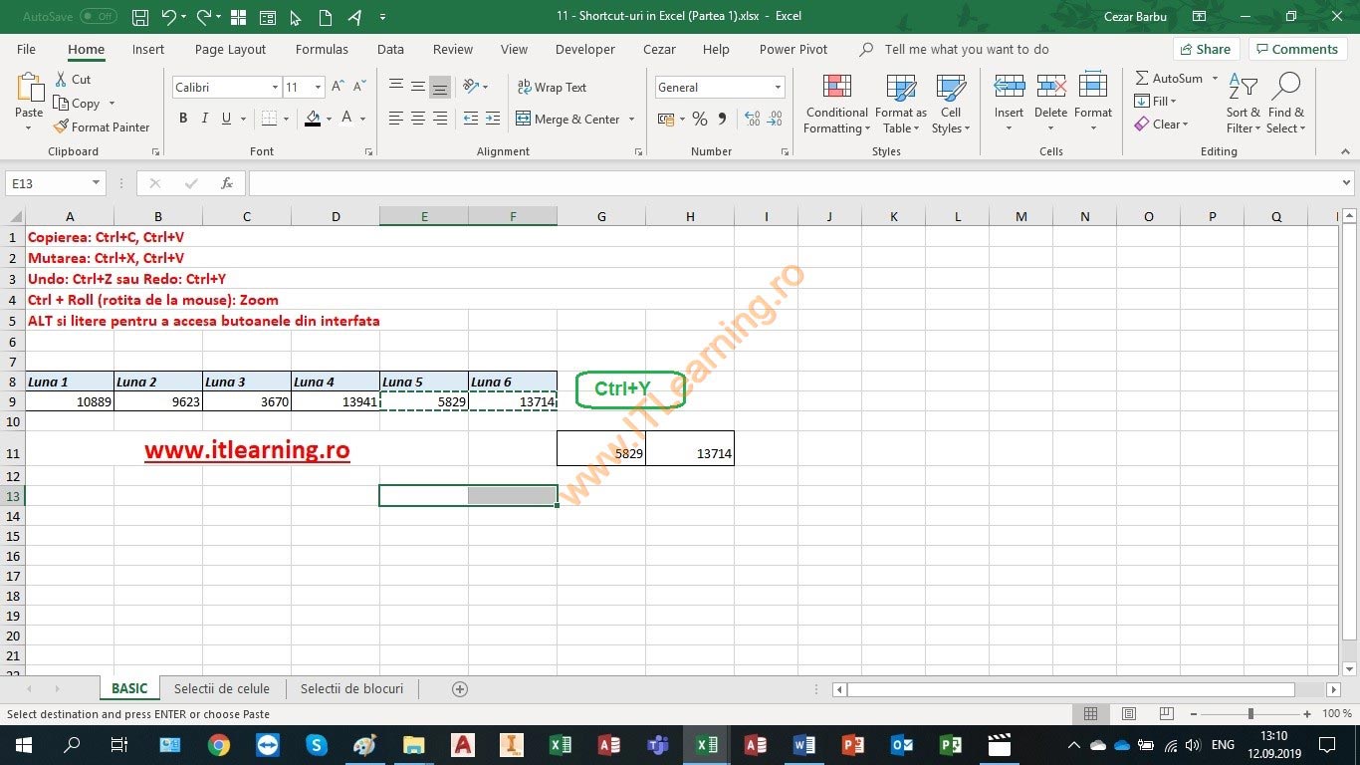Image resolution: width=1360 pixels, height=765 pixels.
Task: Click the Undo arrow in title bar
Action: [x=169, y=17]
